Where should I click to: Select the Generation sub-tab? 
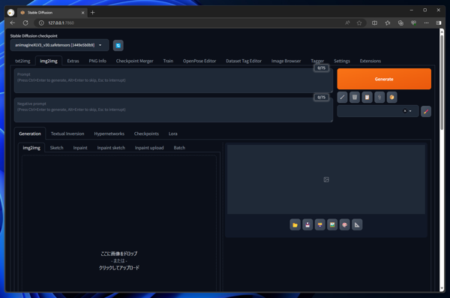[30, 134]
